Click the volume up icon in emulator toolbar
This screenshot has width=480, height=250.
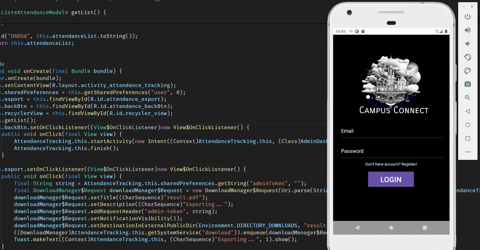point(467,30)
